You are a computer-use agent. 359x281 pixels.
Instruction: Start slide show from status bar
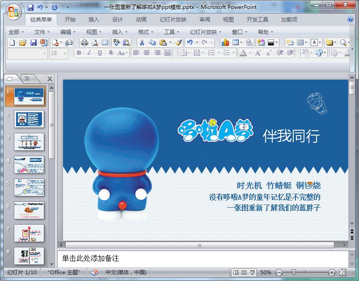[x=252, y=272]
